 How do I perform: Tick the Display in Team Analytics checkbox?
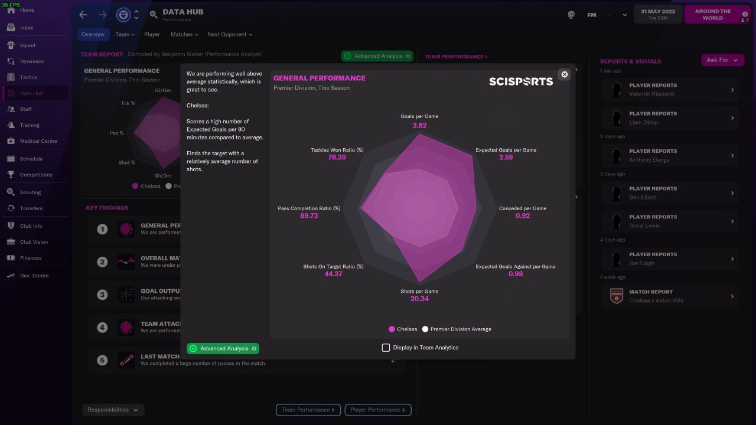coord(386,348)
